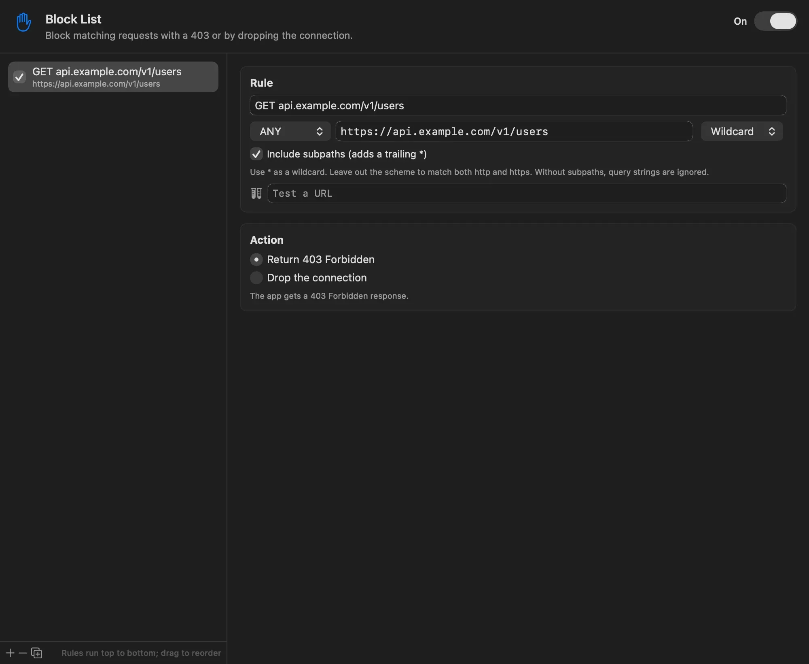
Task: Click the Test a URL field
Action: pyautogui.click(x=527, y=193)
